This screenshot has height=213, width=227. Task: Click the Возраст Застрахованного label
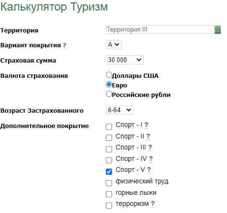pos(42,111)
